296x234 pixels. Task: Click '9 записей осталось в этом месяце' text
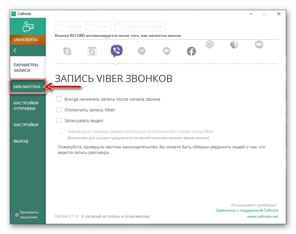[x=116, y=216]
